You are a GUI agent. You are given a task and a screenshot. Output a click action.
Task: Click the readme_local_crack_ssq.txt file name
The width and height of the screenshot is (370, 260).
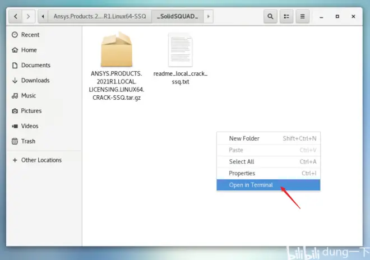point(181,78)
